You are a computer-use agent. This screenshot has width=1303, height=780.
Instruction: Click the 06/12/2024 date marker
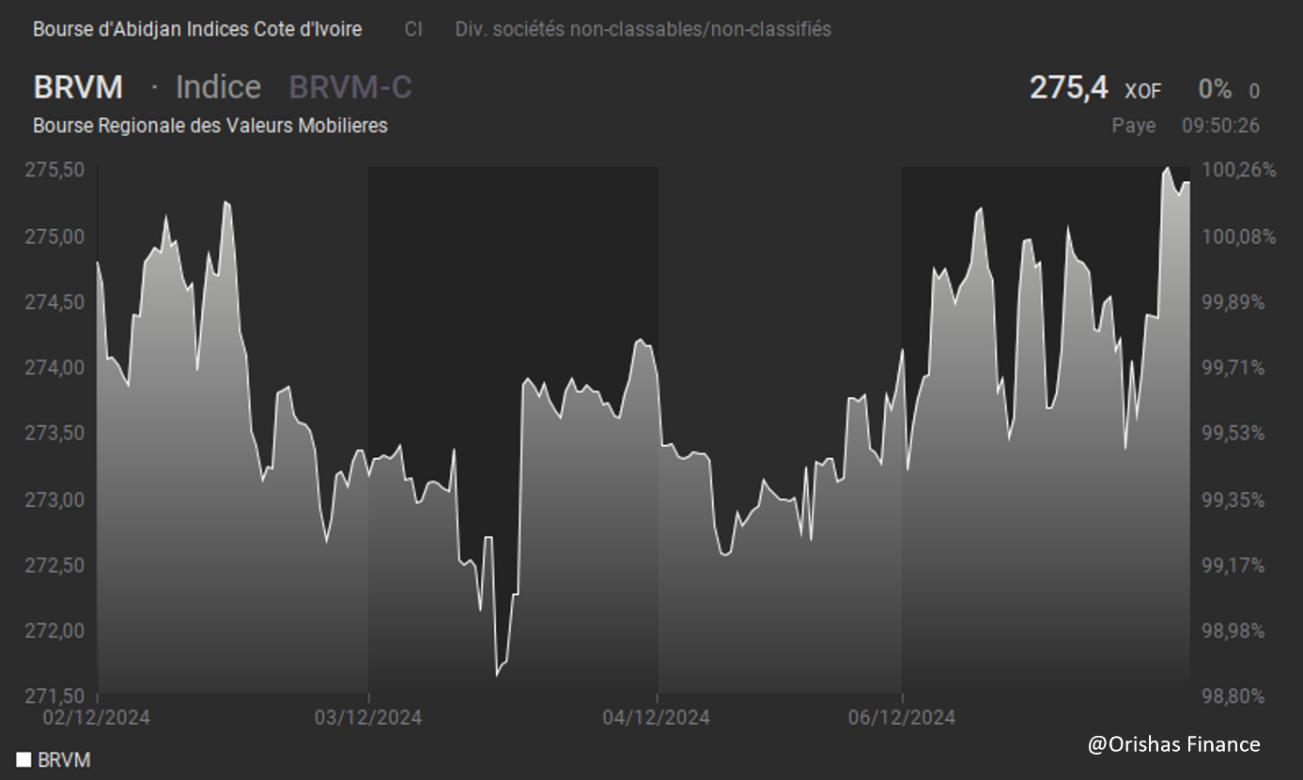point(902,717)
